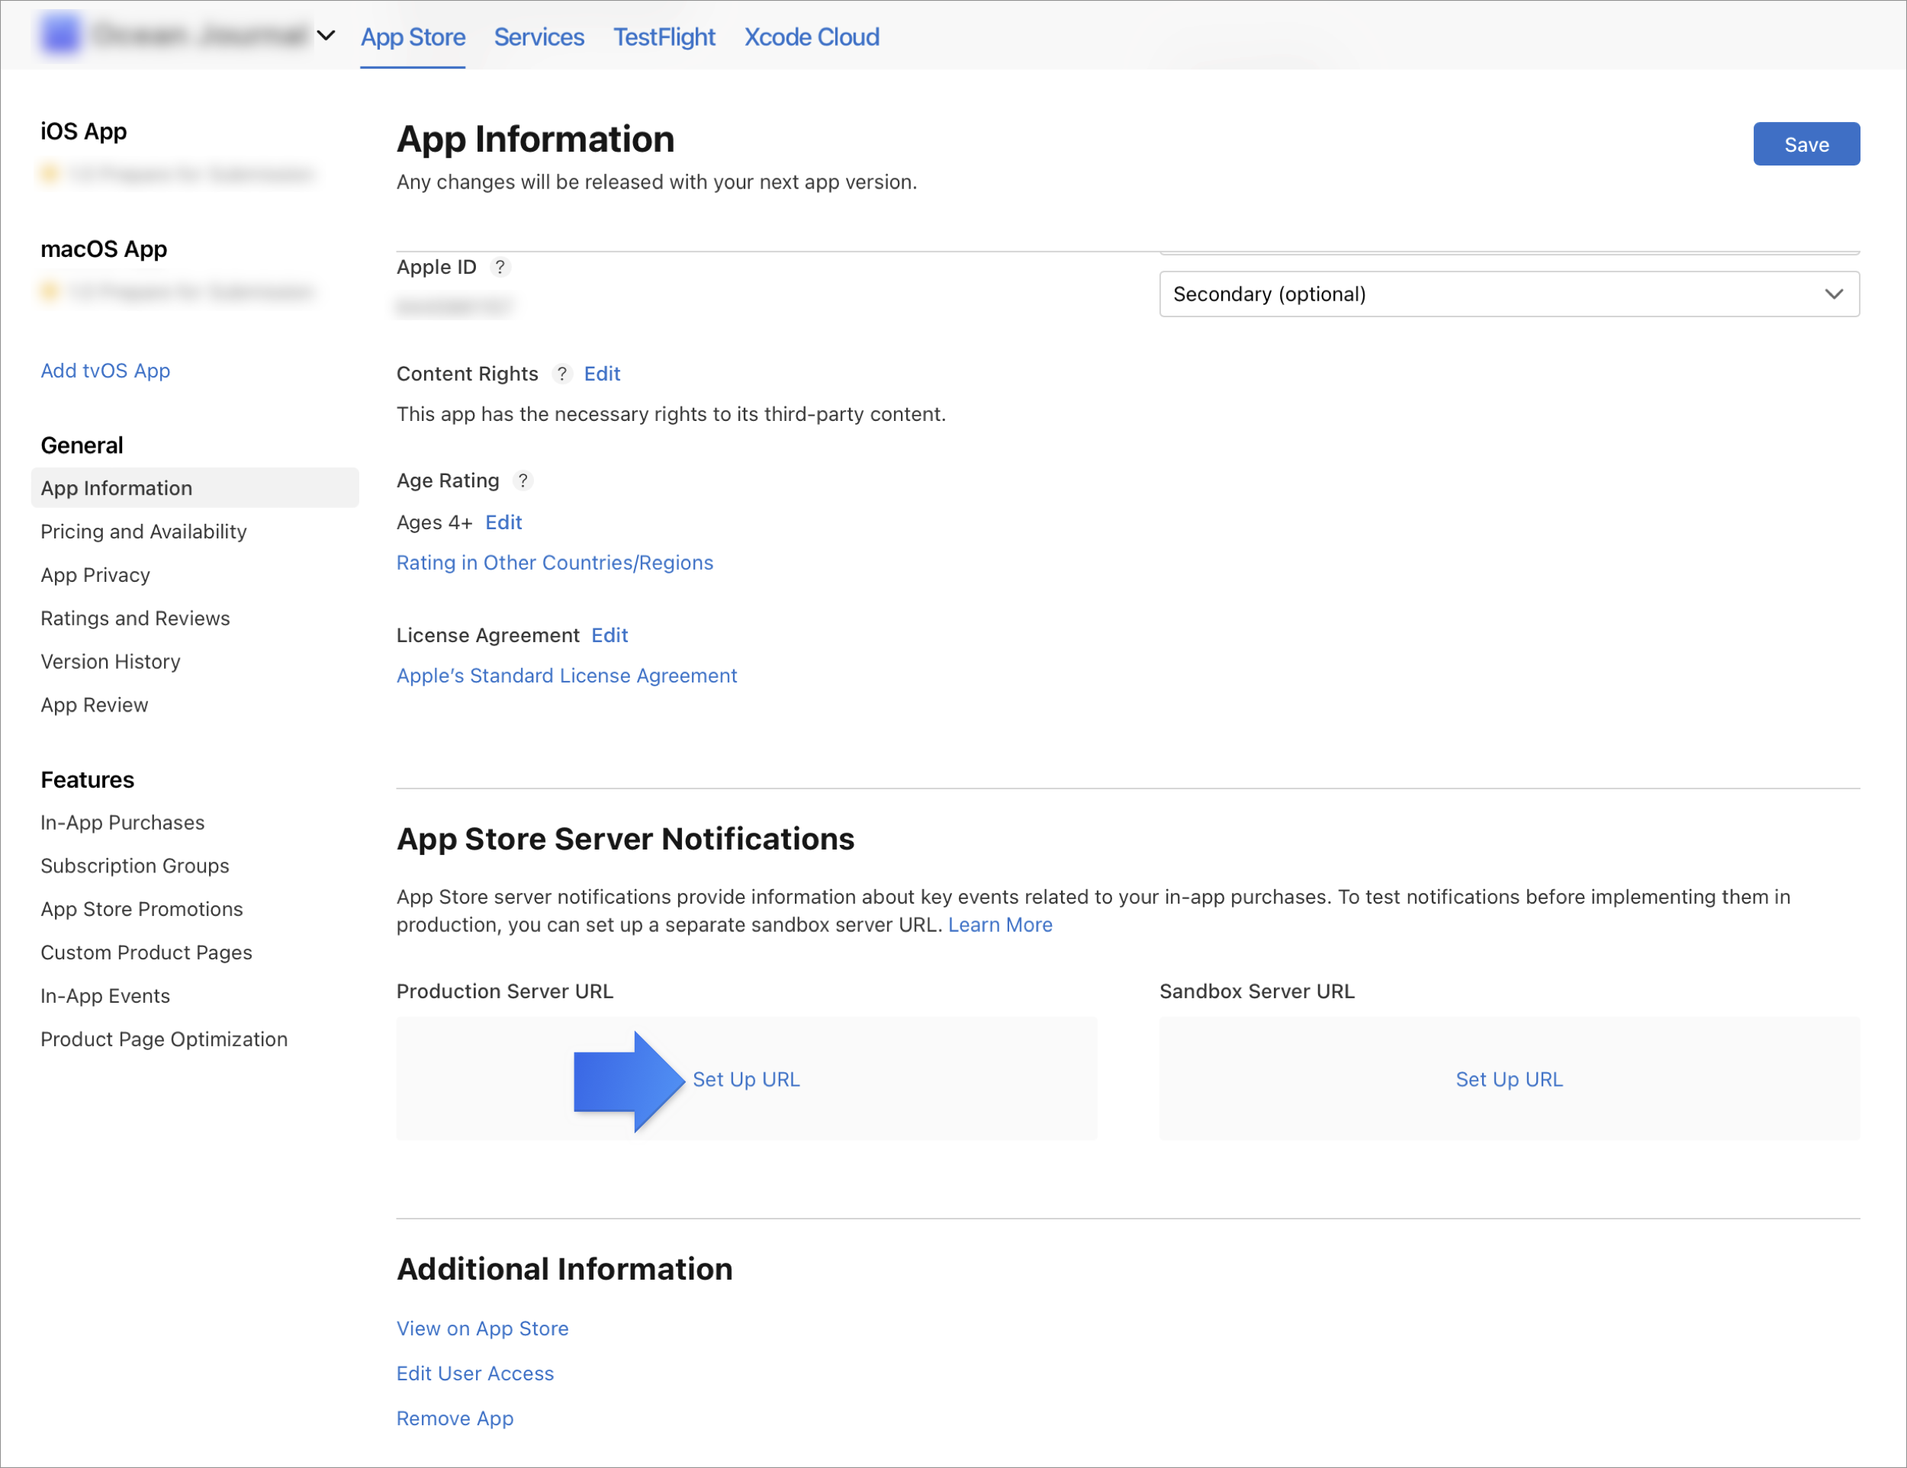Click Apple's Standard License Agreement link
This screenshot has height=1468, width=1907.
[566, 674]
